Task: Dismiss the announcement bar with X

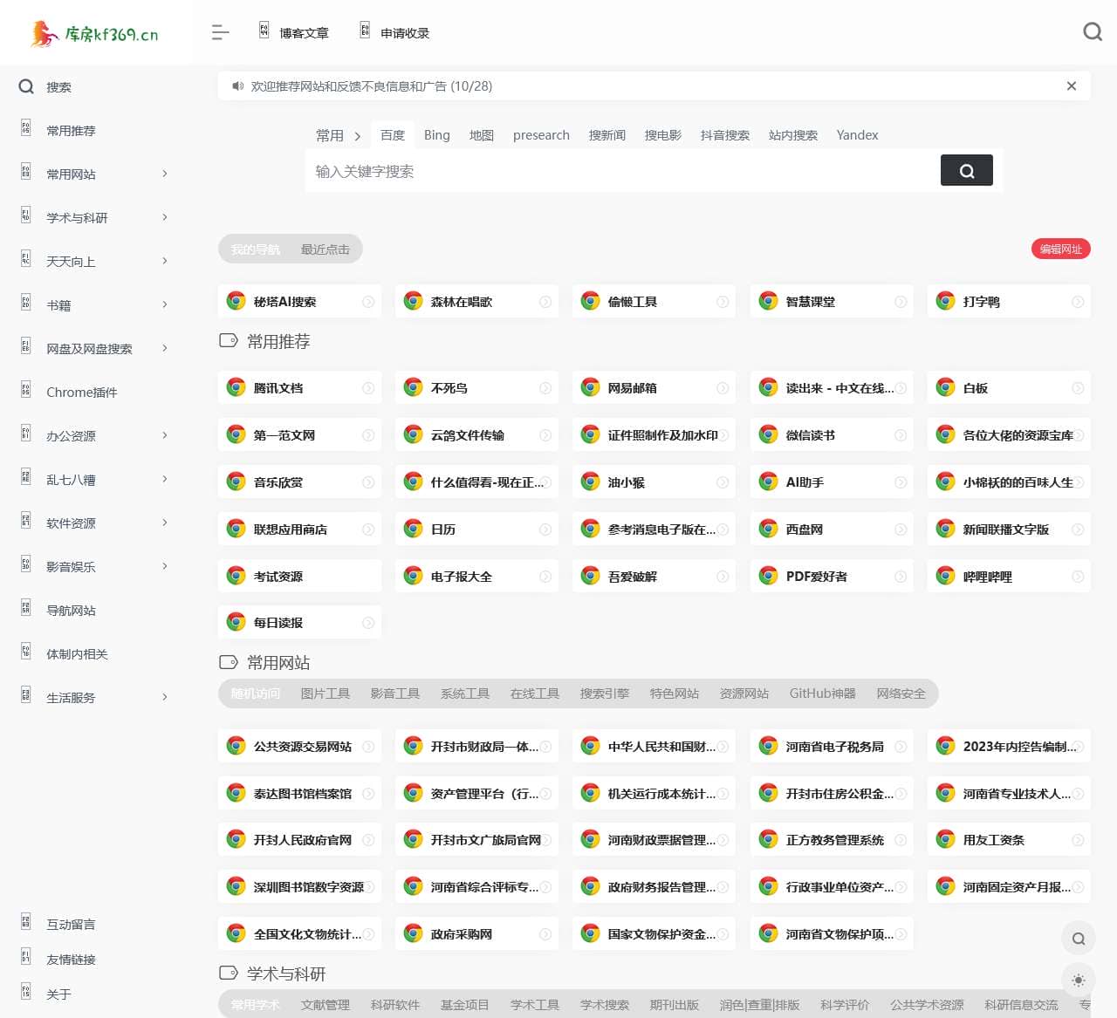Action: [1071, 86]
